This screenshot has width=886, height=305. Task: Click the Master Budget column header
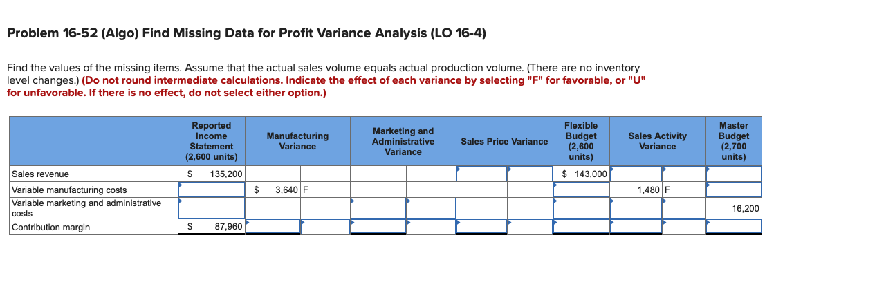tap(734, 141)
